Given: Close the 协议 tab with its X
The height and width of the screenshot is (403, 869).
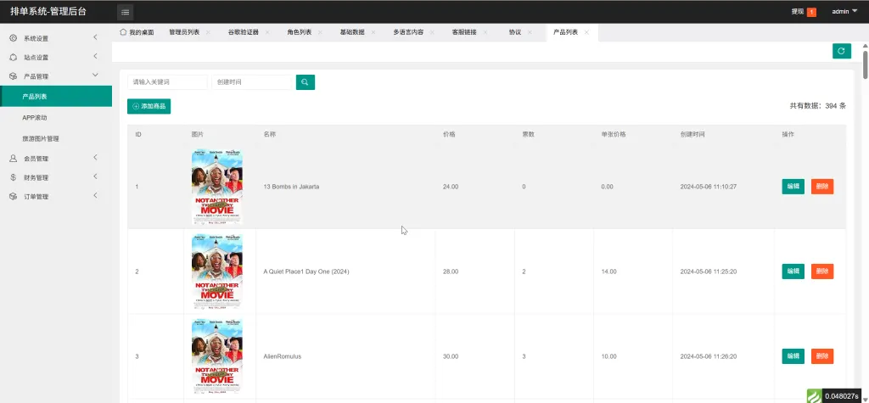Looking at the screenshot, I should (x=530, y=33).
